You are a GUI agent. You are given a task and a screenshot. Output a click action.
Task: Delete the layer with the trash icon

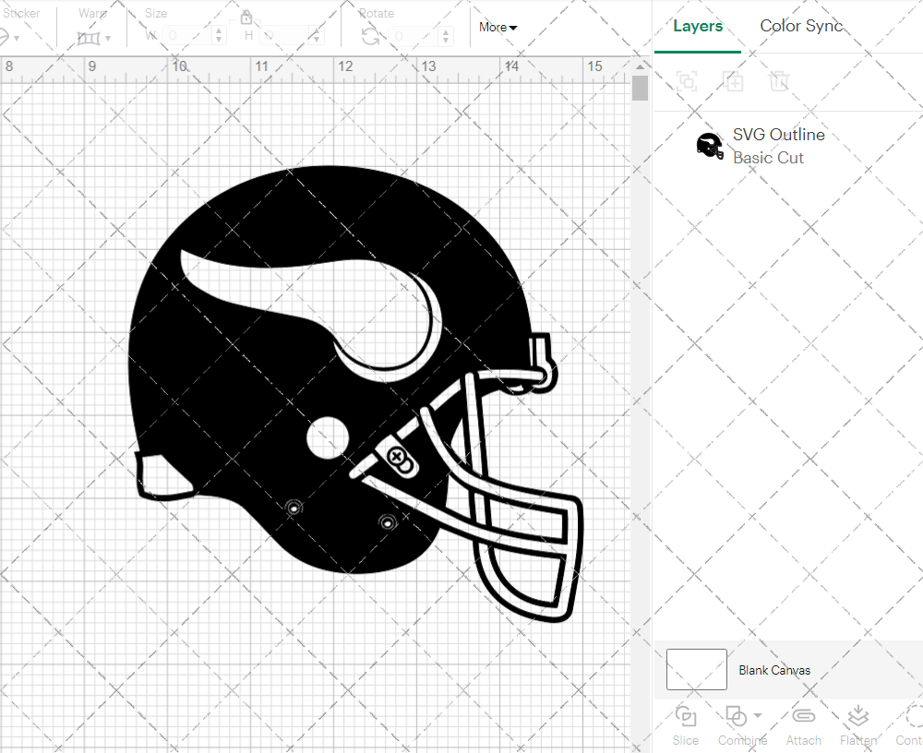pyautogui.click(x=779, y=81)
